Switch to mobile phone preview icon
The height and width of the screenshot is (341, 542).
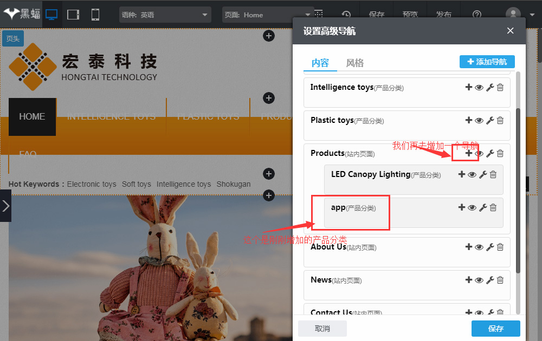[95, 15]
